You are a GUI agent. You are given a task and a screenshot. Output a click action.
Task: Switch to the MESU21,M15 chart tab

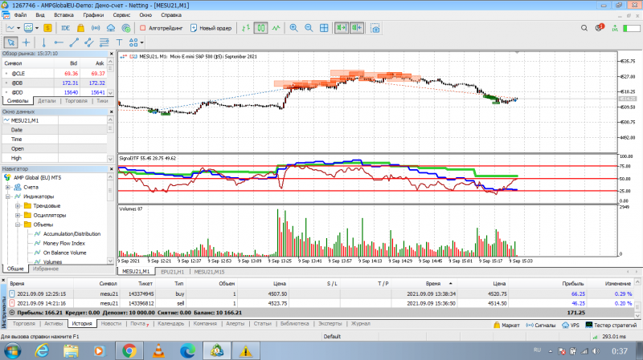coord(209,272)
